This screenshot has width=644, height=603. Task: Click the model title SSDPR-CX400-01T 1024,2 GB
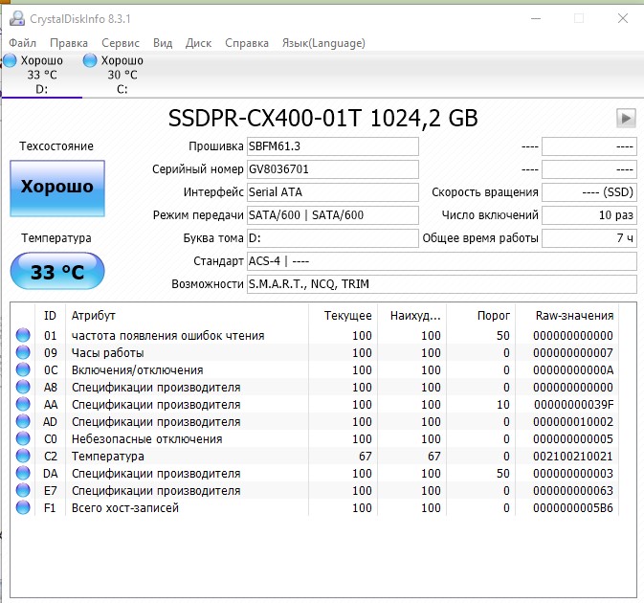[322, 119]
